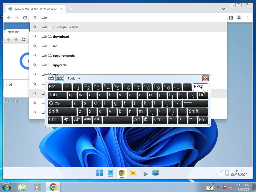Image resolution: width=256 pixels, height=192 pixels.
Task: Click Chrome icon in simulator taskbar
Action: (x=122, y=173)
